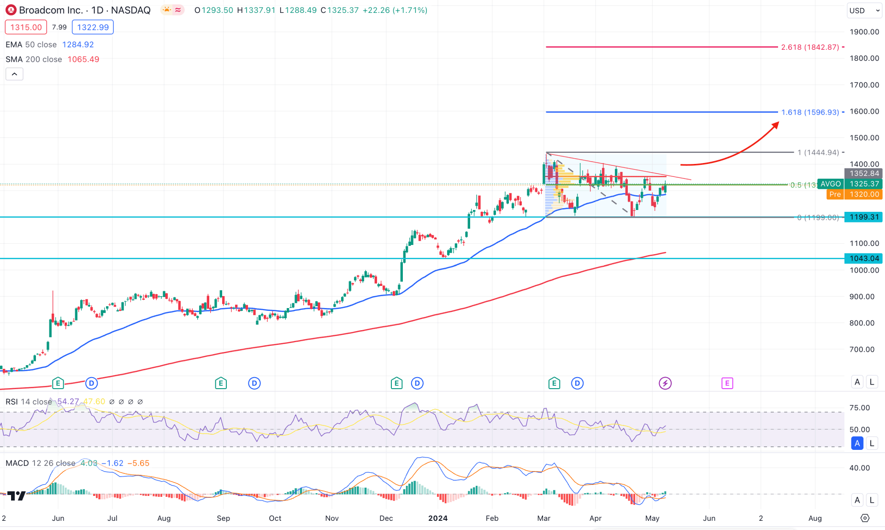885x530 pixels.
Task: Click the MACD signal value -5.65
Action: pyautogui.click(x=138, y=463)
